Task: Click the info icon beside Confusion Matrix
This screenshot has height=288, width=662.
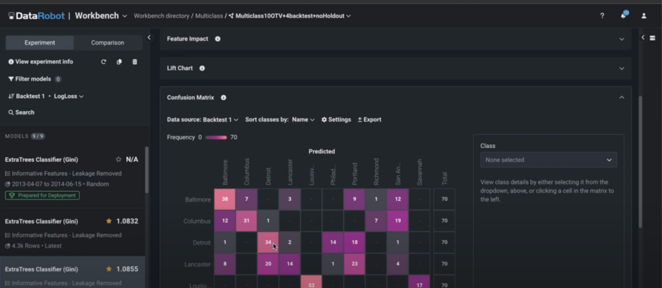Action: coord(223,98)
